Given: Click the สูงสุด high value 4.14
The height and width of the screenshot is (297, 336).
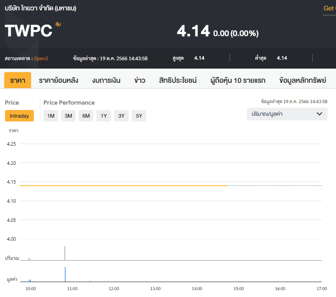Looking at the screenshot, I should tap(199, 58).
